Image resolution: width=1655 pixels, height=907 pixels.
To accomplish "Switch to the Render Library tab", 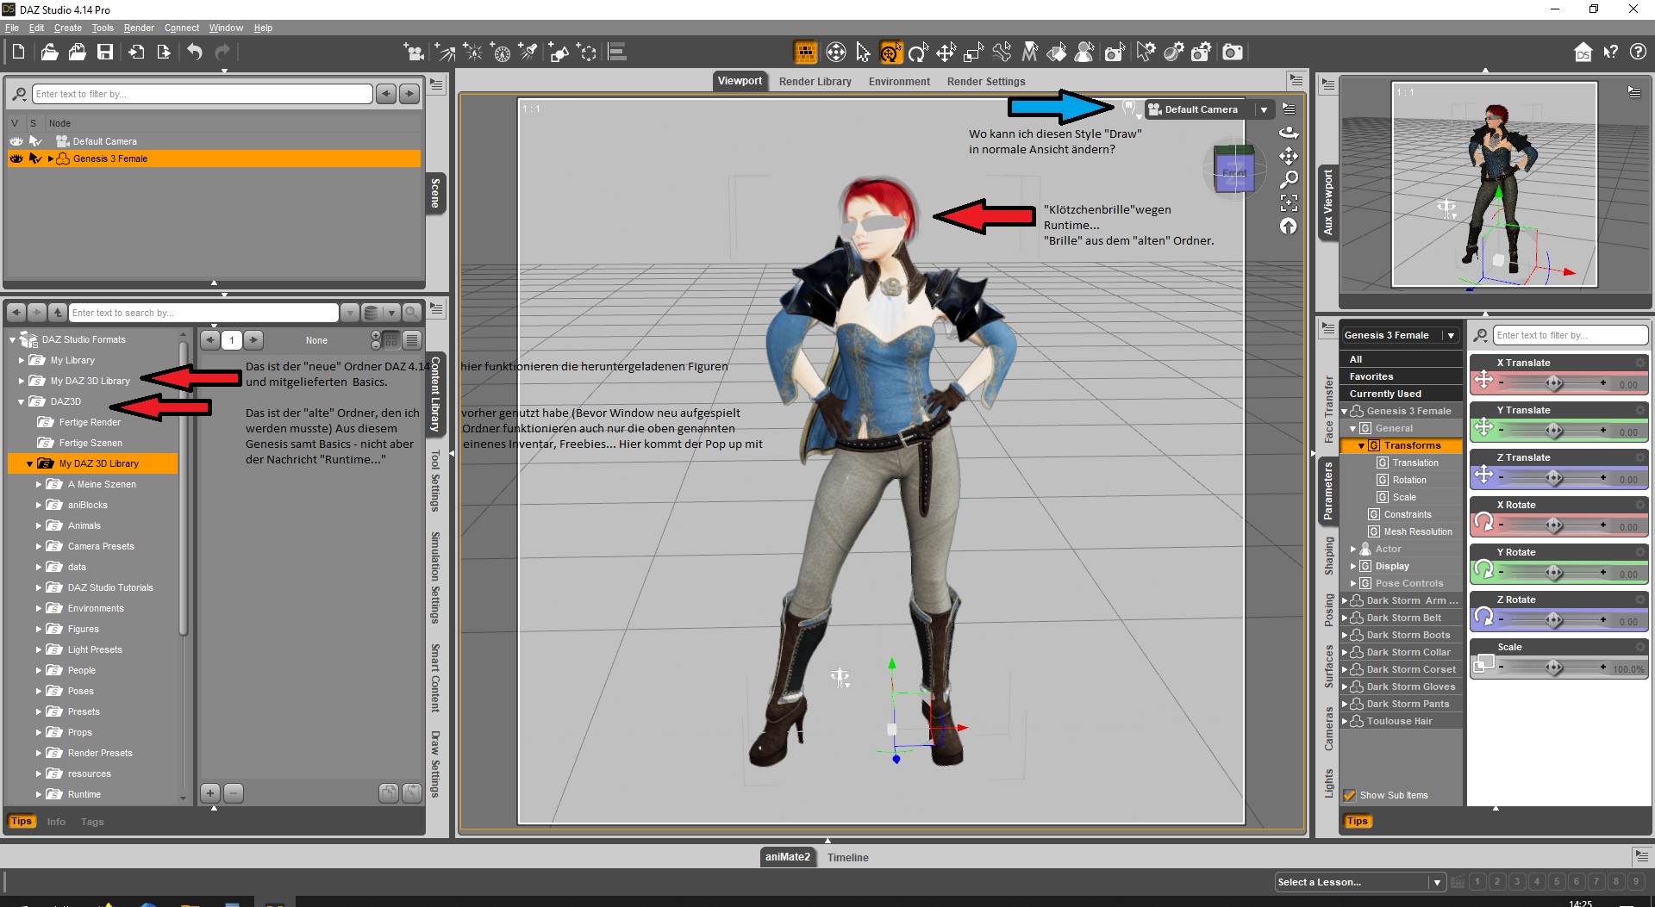I will [x=815, y=82].
